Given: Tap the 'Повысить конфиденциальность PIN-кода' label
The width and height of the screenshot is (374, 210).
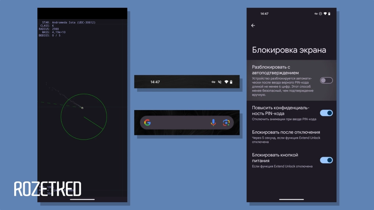Looking at the screenshot, I should [280, 110].
